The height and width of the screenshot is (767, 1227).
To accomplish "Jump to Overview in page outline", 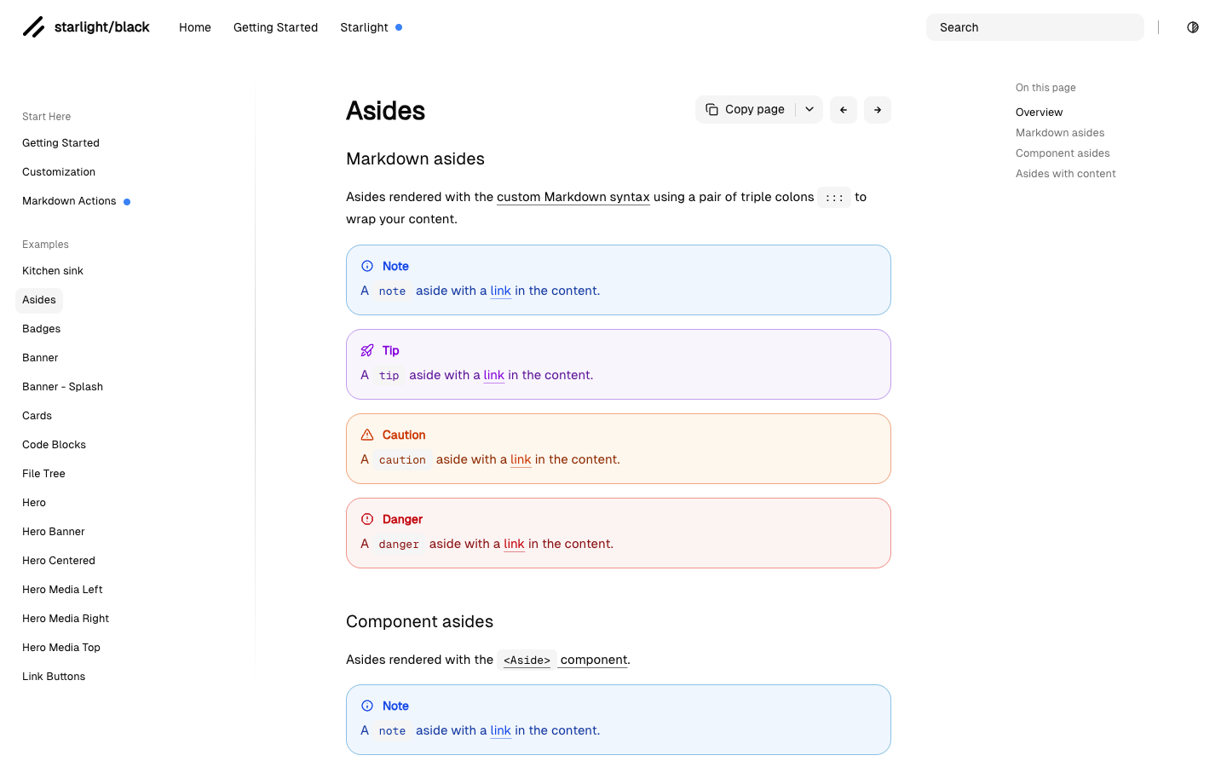I will pyautogui.click(x=1039, y=112).
